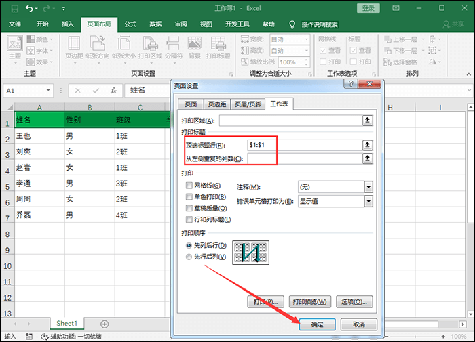The image size is (475, 342).
Task: Click the Share (共享) icon
Action: point(446,24)
